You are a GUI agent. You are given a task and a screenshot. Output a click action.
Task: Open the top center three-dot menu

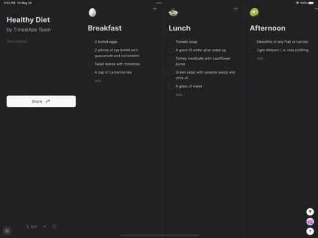coord(159,3)
